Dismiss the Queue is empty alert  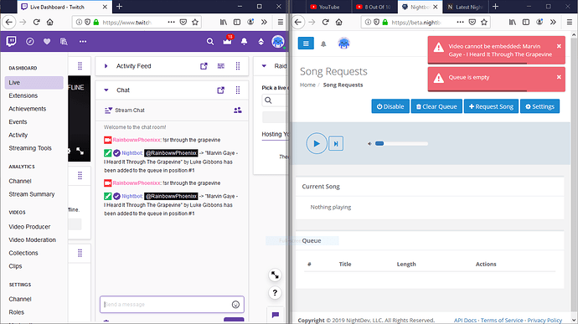point(559,77)
